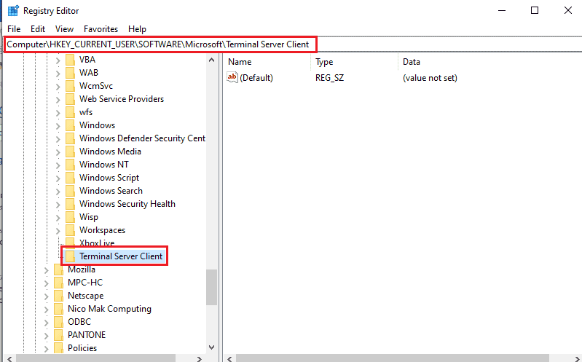582x362 pixels.
Task: Open the Edit menu
Action: (x=37, y=29)
